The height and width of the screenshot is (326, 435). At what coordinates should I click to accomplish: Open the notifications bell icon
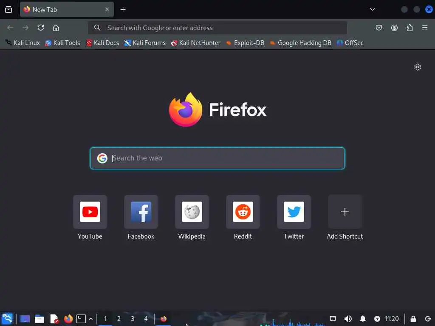coord(363,319)
